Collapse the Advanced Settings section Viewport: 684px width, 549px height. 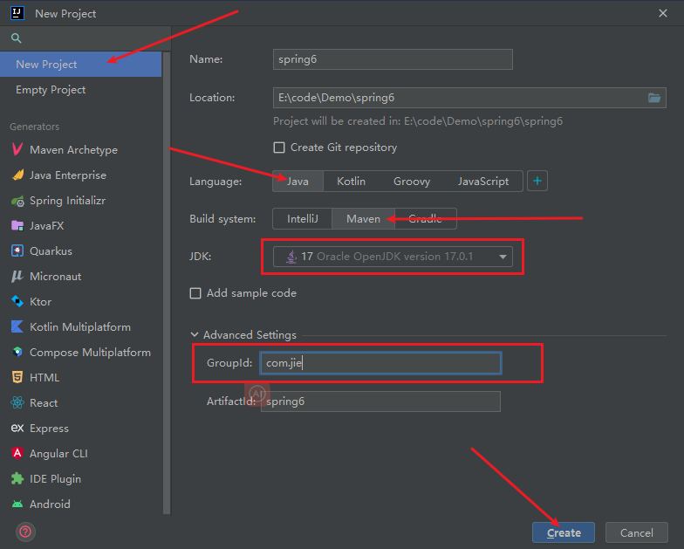click(x=195, y=335)
